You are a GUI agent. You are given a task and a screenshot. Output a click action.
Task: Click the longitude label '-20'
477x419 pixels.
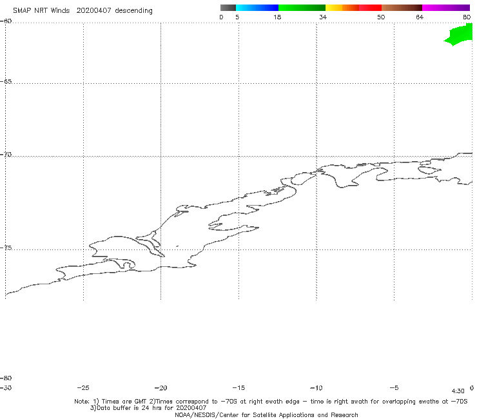(x=161, y=387)
